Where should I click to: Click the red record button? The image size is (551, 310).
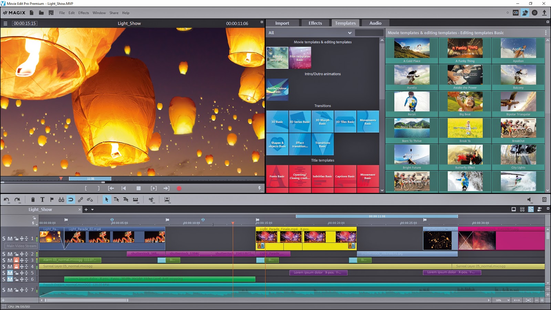pos(179,188)
